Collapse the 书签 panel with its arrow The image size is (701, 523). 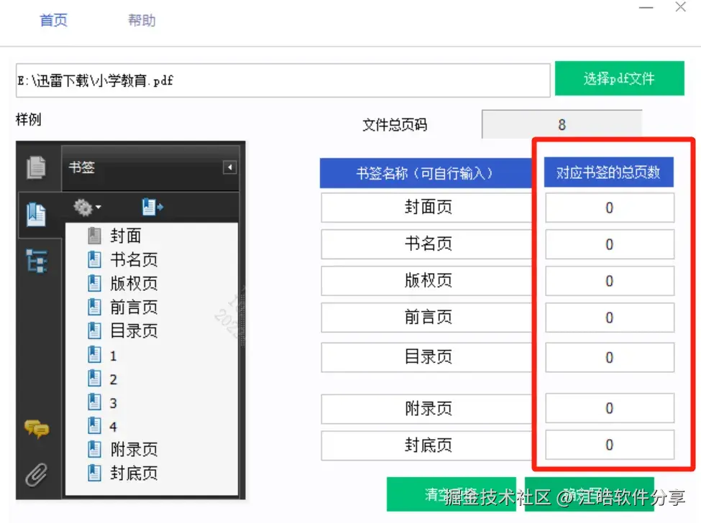coord(229,167)
